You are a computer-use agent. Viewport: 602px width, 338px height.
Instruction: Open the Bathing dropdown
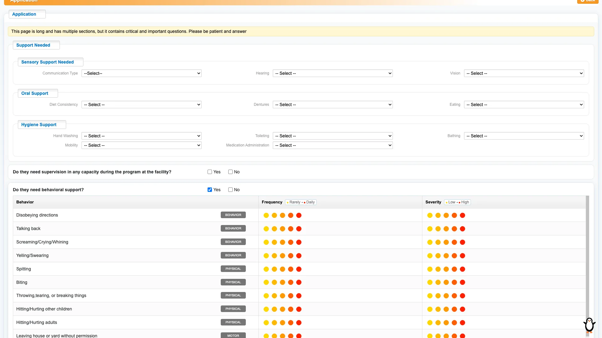coord(524,136)
